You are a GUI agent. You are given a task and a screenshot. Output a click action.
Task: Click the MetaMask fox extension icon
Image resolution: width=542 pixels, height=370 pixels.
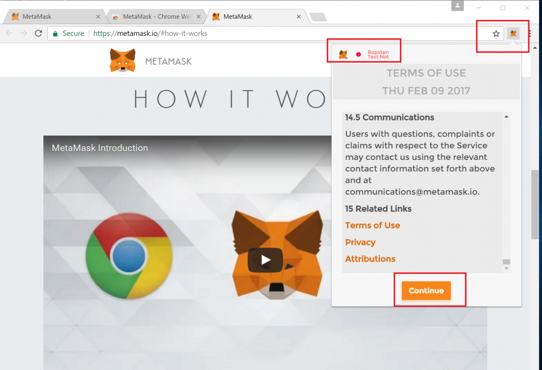click(x=513, y=34)
